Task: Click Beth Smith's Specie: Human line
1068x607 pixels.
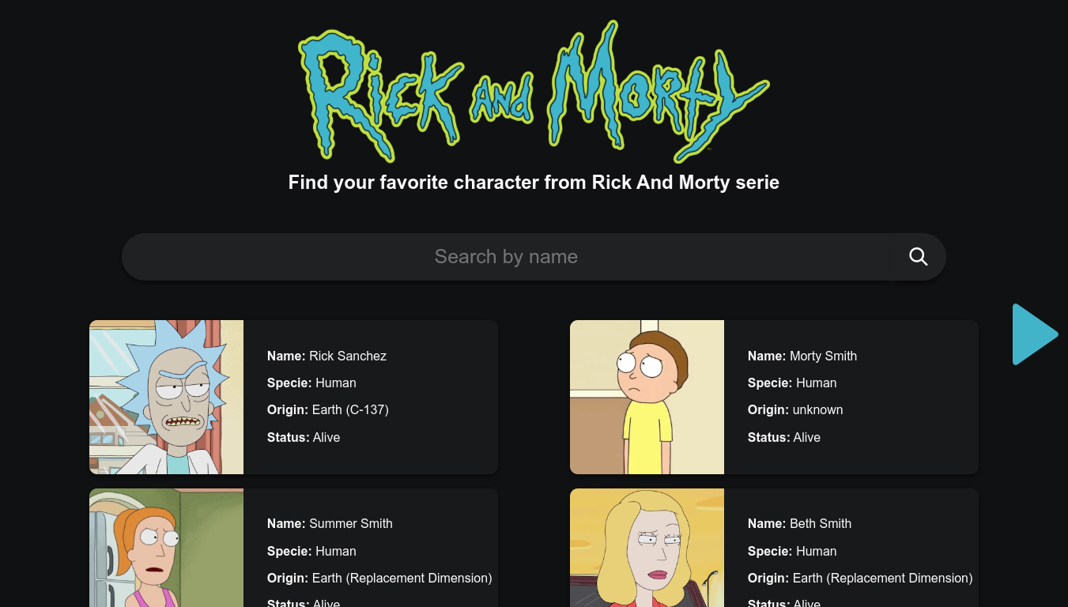Action: 792,551
